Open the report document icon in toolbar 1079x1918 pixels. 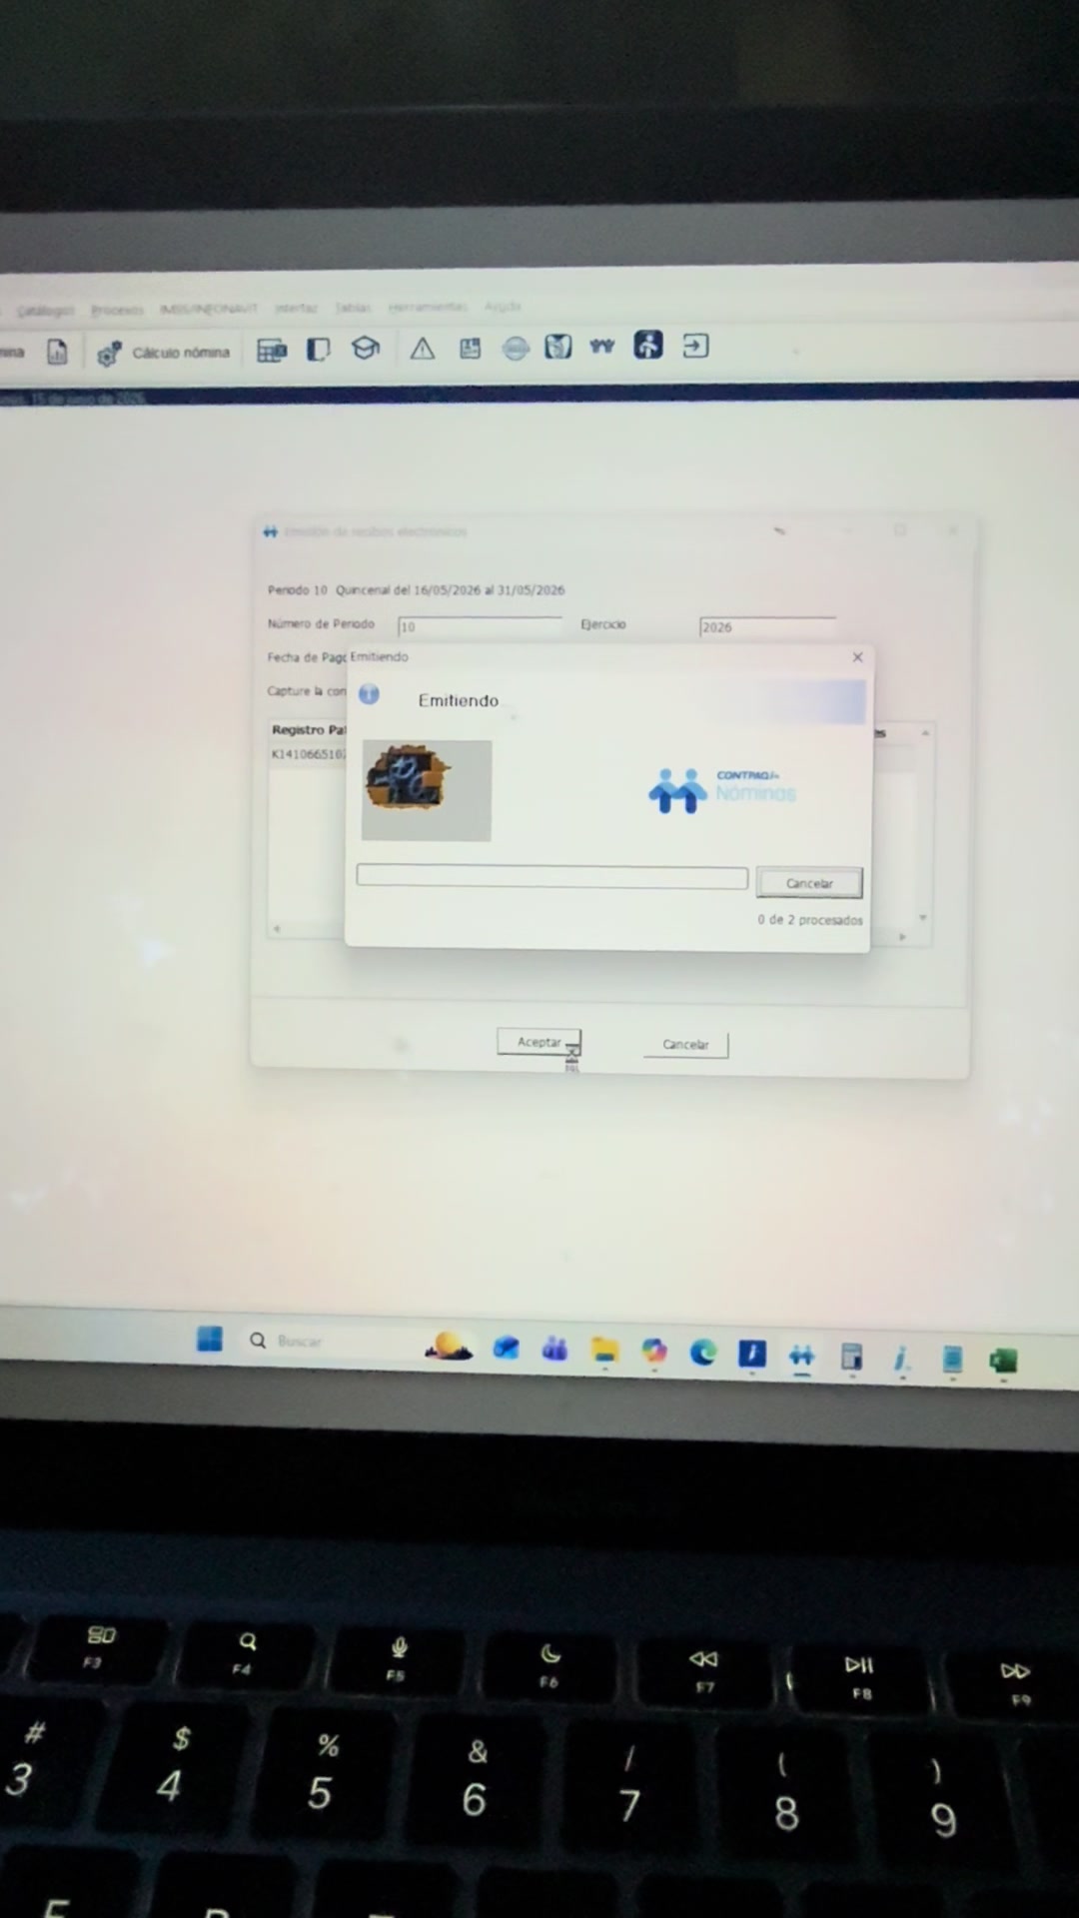coord(57,352)
